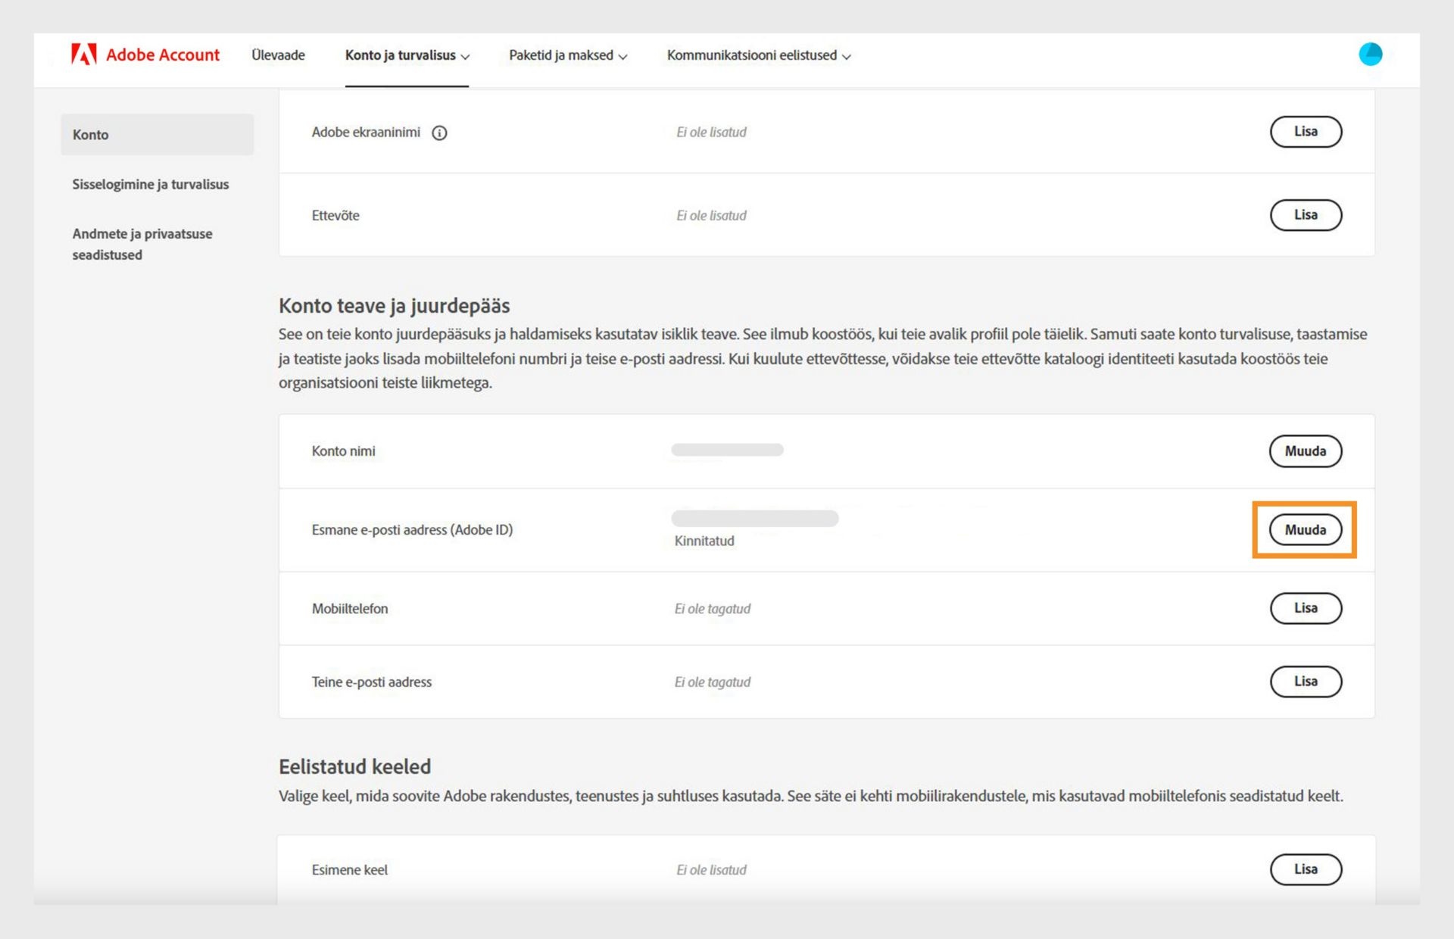Click Lisa button for Ettevõte
The height and width of the screenshot is (939, 1454).
1305,215
